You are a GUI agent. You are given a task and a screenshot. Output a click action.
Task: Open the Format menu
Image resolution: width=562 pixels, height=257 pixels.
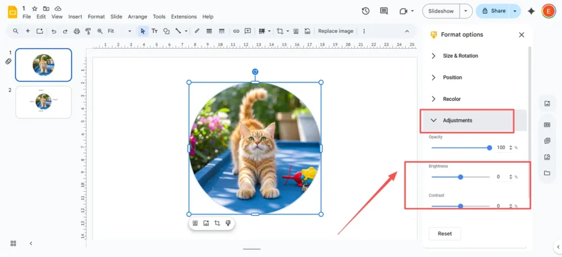point(97,17)
